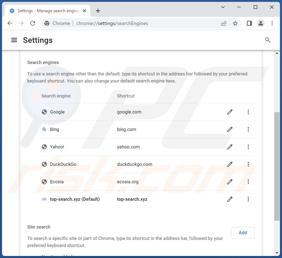Open the Chrome profile menu
Image resolution: width=282 pixels, height=258 pixels.
click(261, 23)
